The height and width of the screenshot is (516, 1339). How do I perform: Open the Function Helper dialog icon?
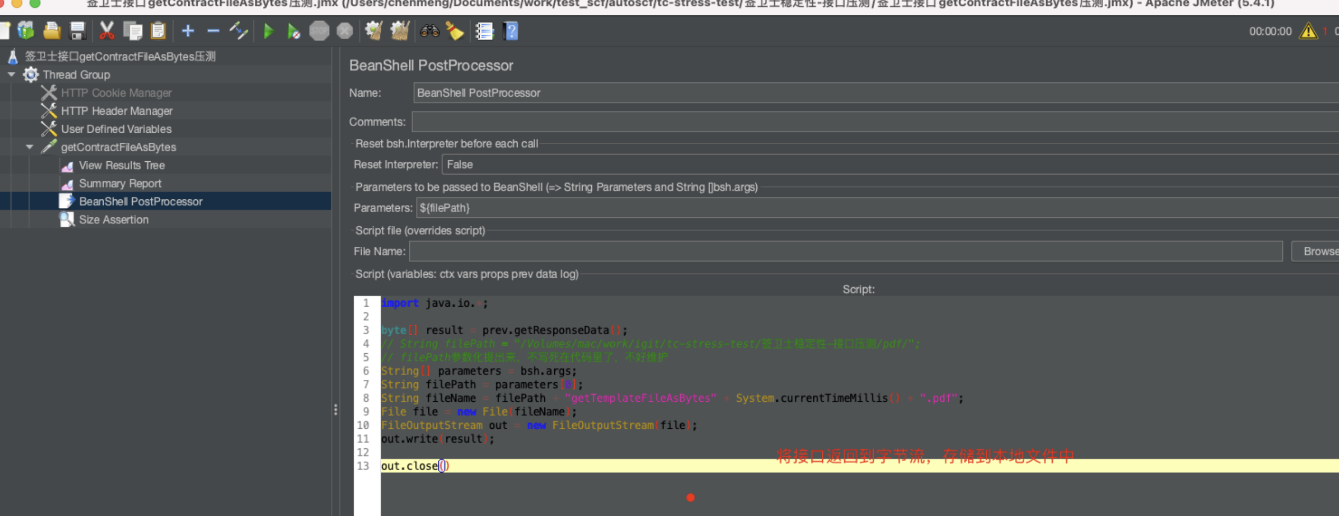484,31
